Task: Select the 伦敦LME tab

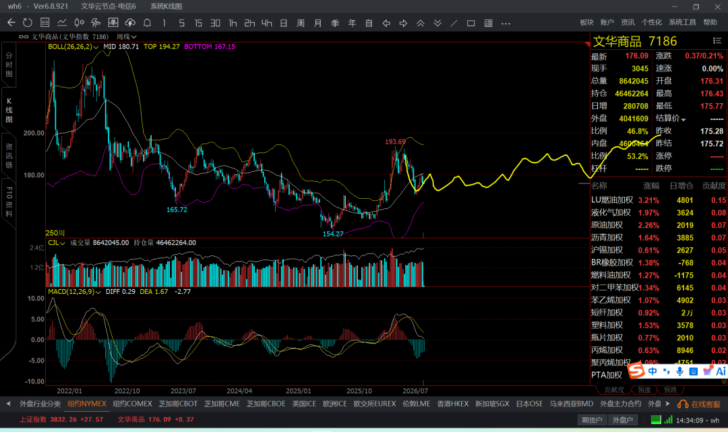Action: click(x=417, y=404)
